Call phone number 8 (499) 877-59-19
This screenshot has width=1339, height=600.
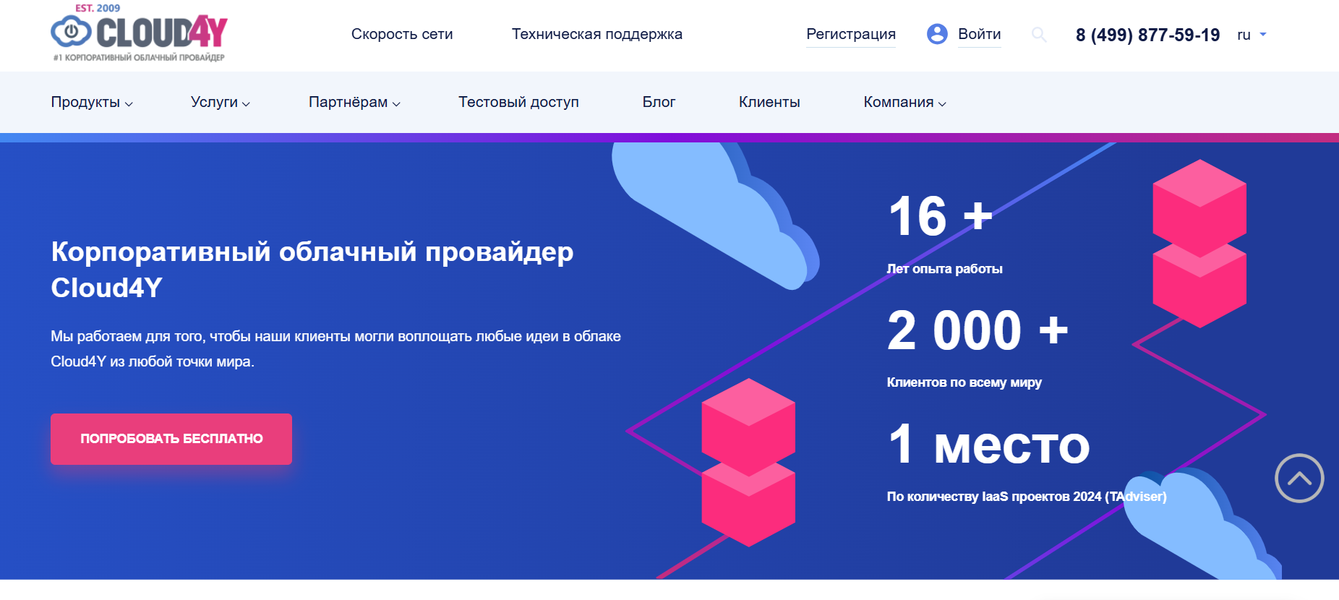(1147, 35)
